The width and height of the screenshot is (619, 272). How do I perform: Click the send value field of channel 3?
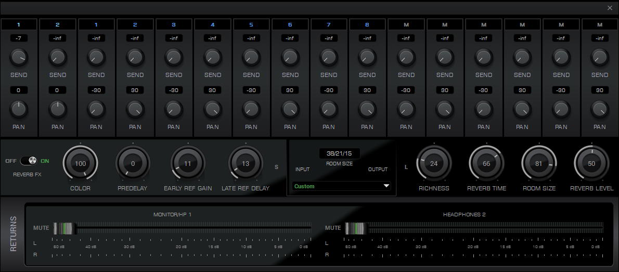point(173,38)
